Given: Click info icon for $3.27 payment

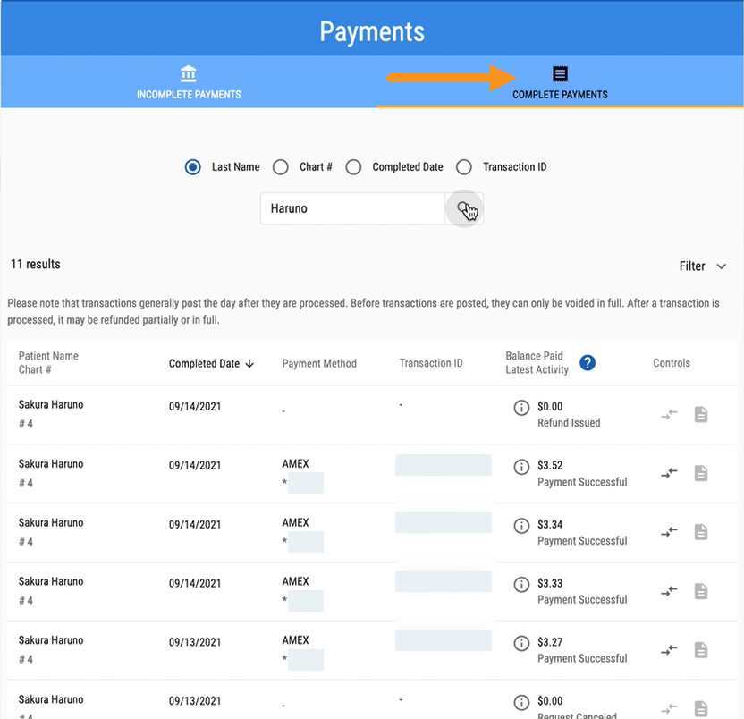Looking at the screenshot, I should tap(521, 644).
